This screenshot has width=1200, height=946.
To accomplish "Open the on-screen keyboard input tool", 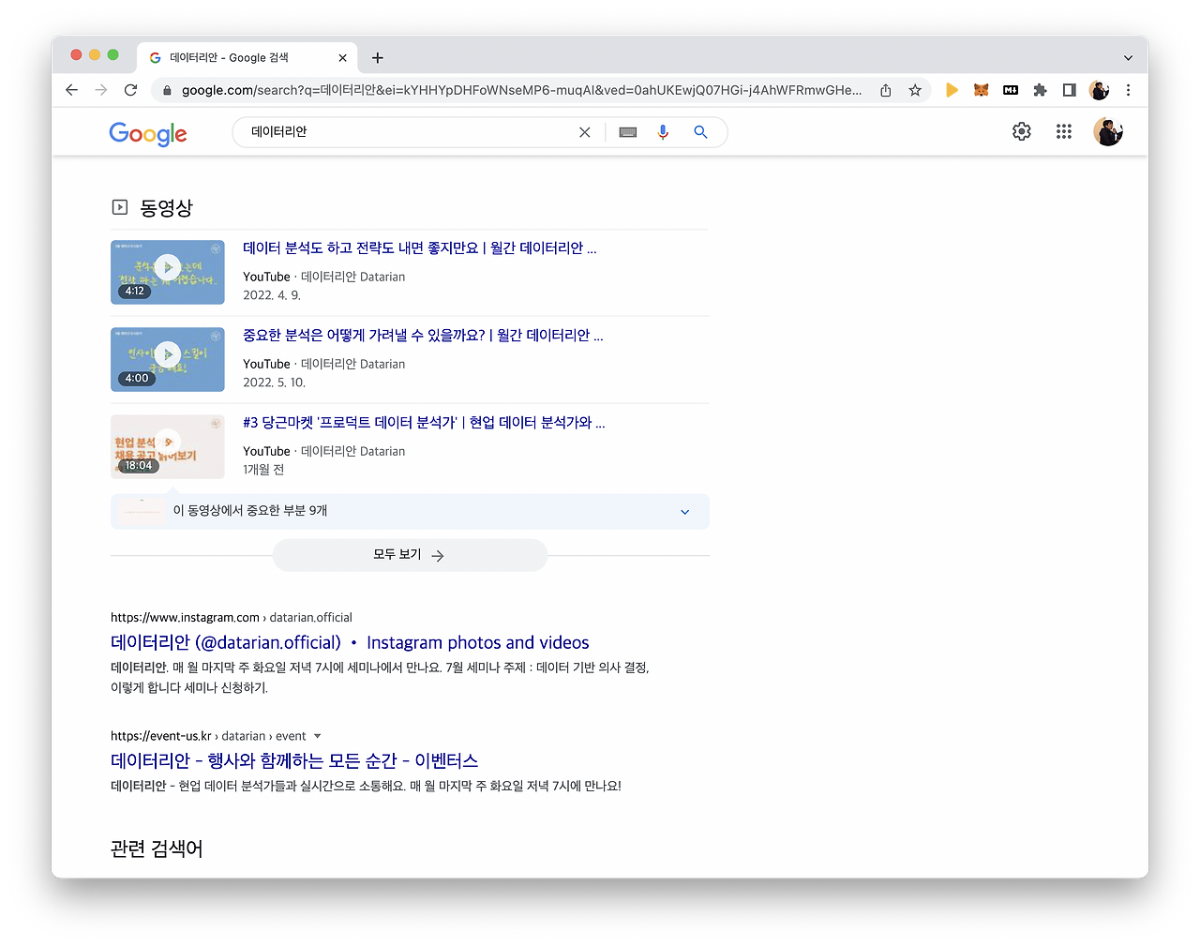I will [x=628, y=132].
